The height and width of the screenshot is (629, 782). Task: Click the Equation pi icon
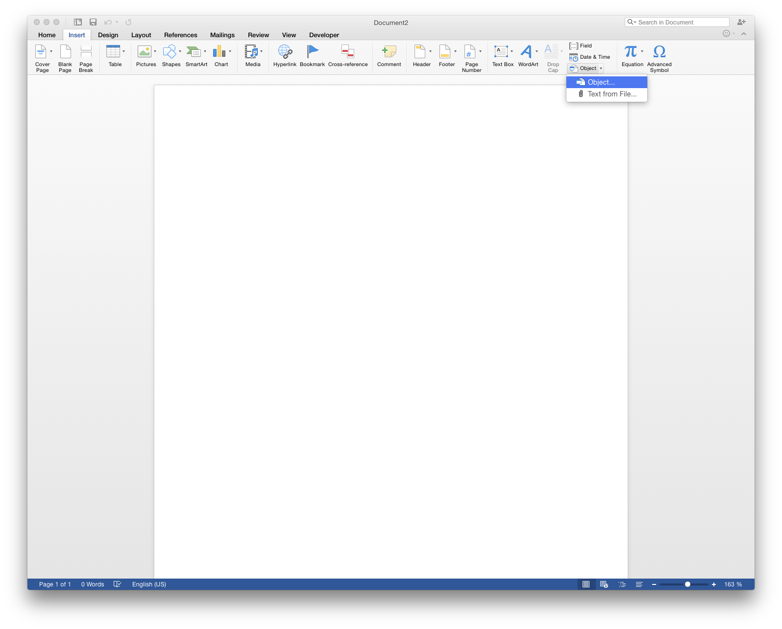pyautogui.click(x=631, y=51)
